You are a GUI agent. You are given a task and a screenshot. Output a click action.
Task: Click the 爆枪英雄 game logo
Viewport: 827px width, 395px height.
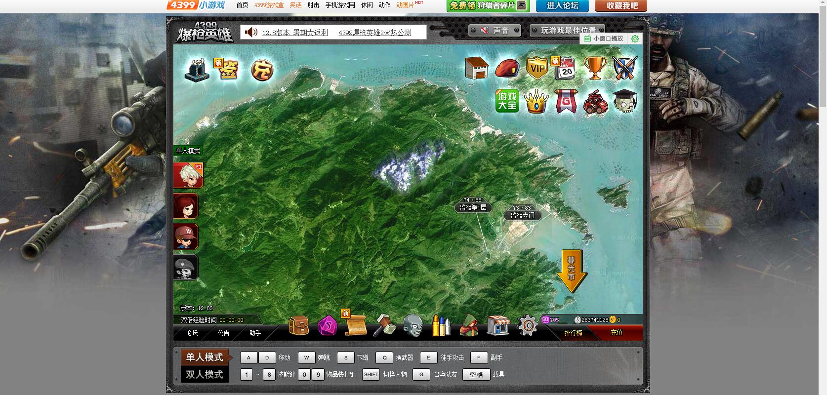point(205,32)
